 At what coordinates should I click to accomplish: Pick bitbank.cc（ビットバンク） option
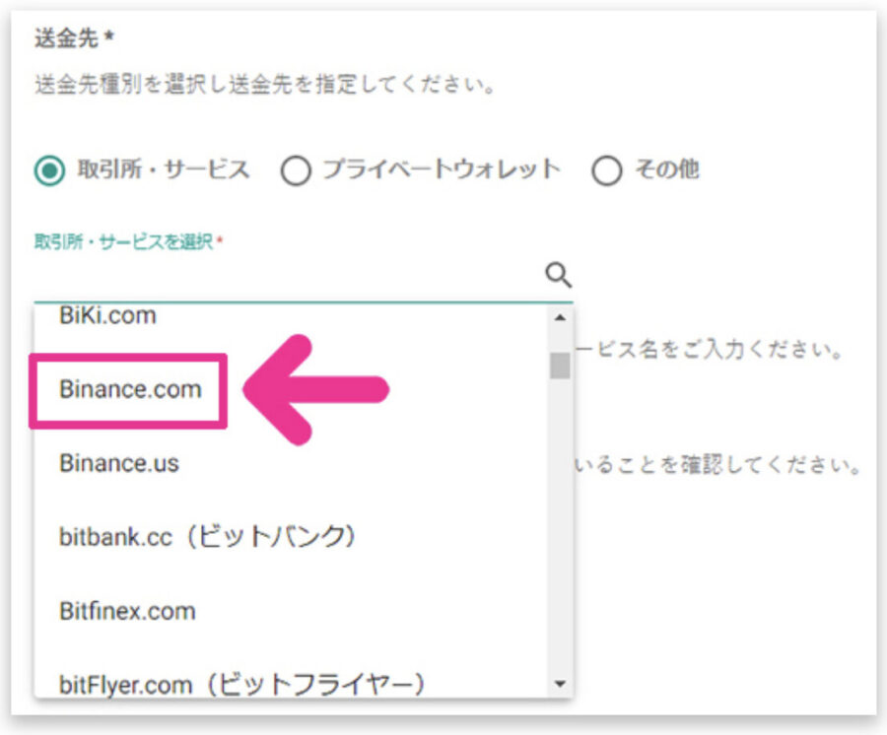tap(291, 537)
